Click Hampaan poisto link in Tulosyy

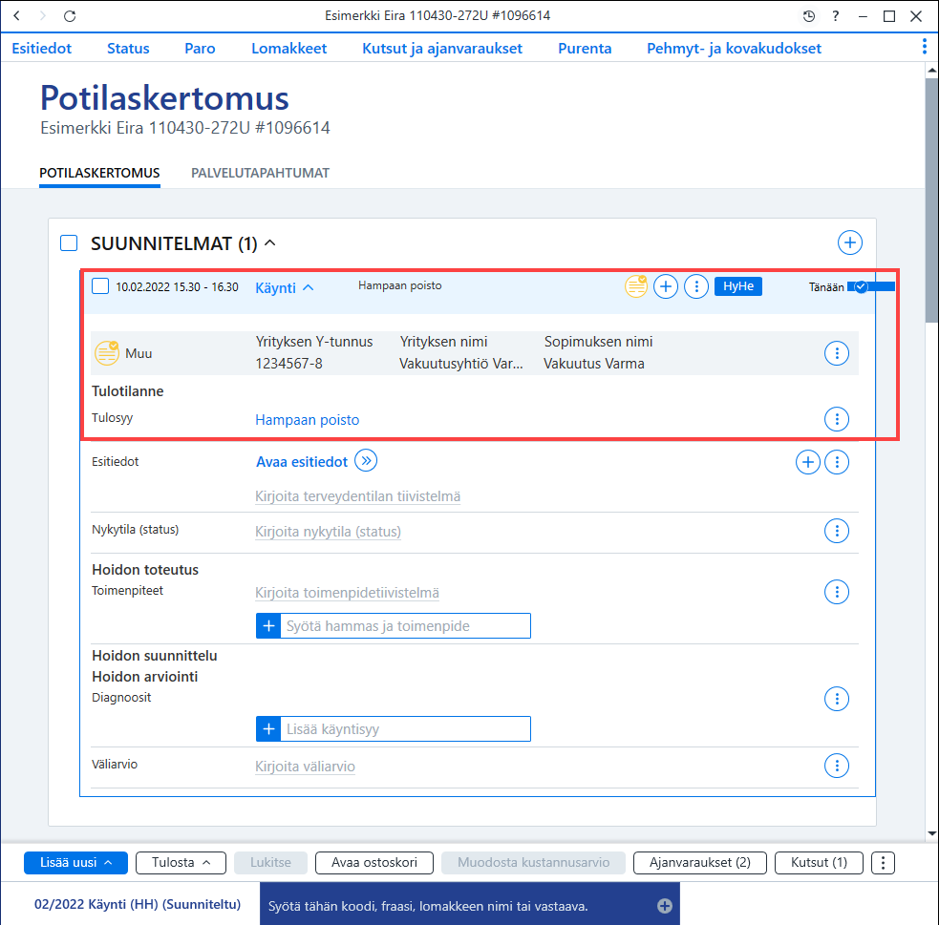click(308, 420)
